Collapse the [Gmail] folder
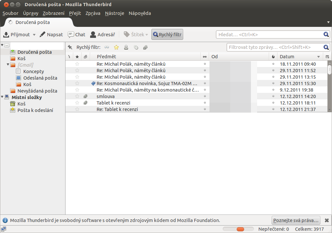 (8, 64)
